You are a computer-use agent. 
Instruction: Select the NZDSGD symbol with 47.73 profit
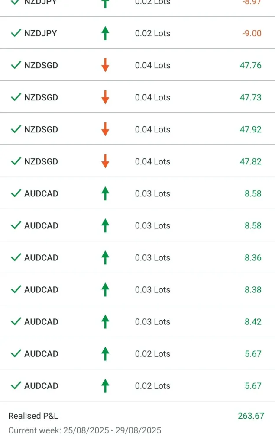point(41,97)
